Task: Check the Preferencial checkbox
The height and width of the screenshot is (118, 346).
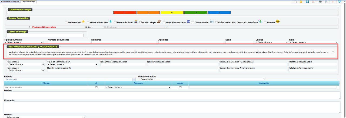Action: (66, 23)
